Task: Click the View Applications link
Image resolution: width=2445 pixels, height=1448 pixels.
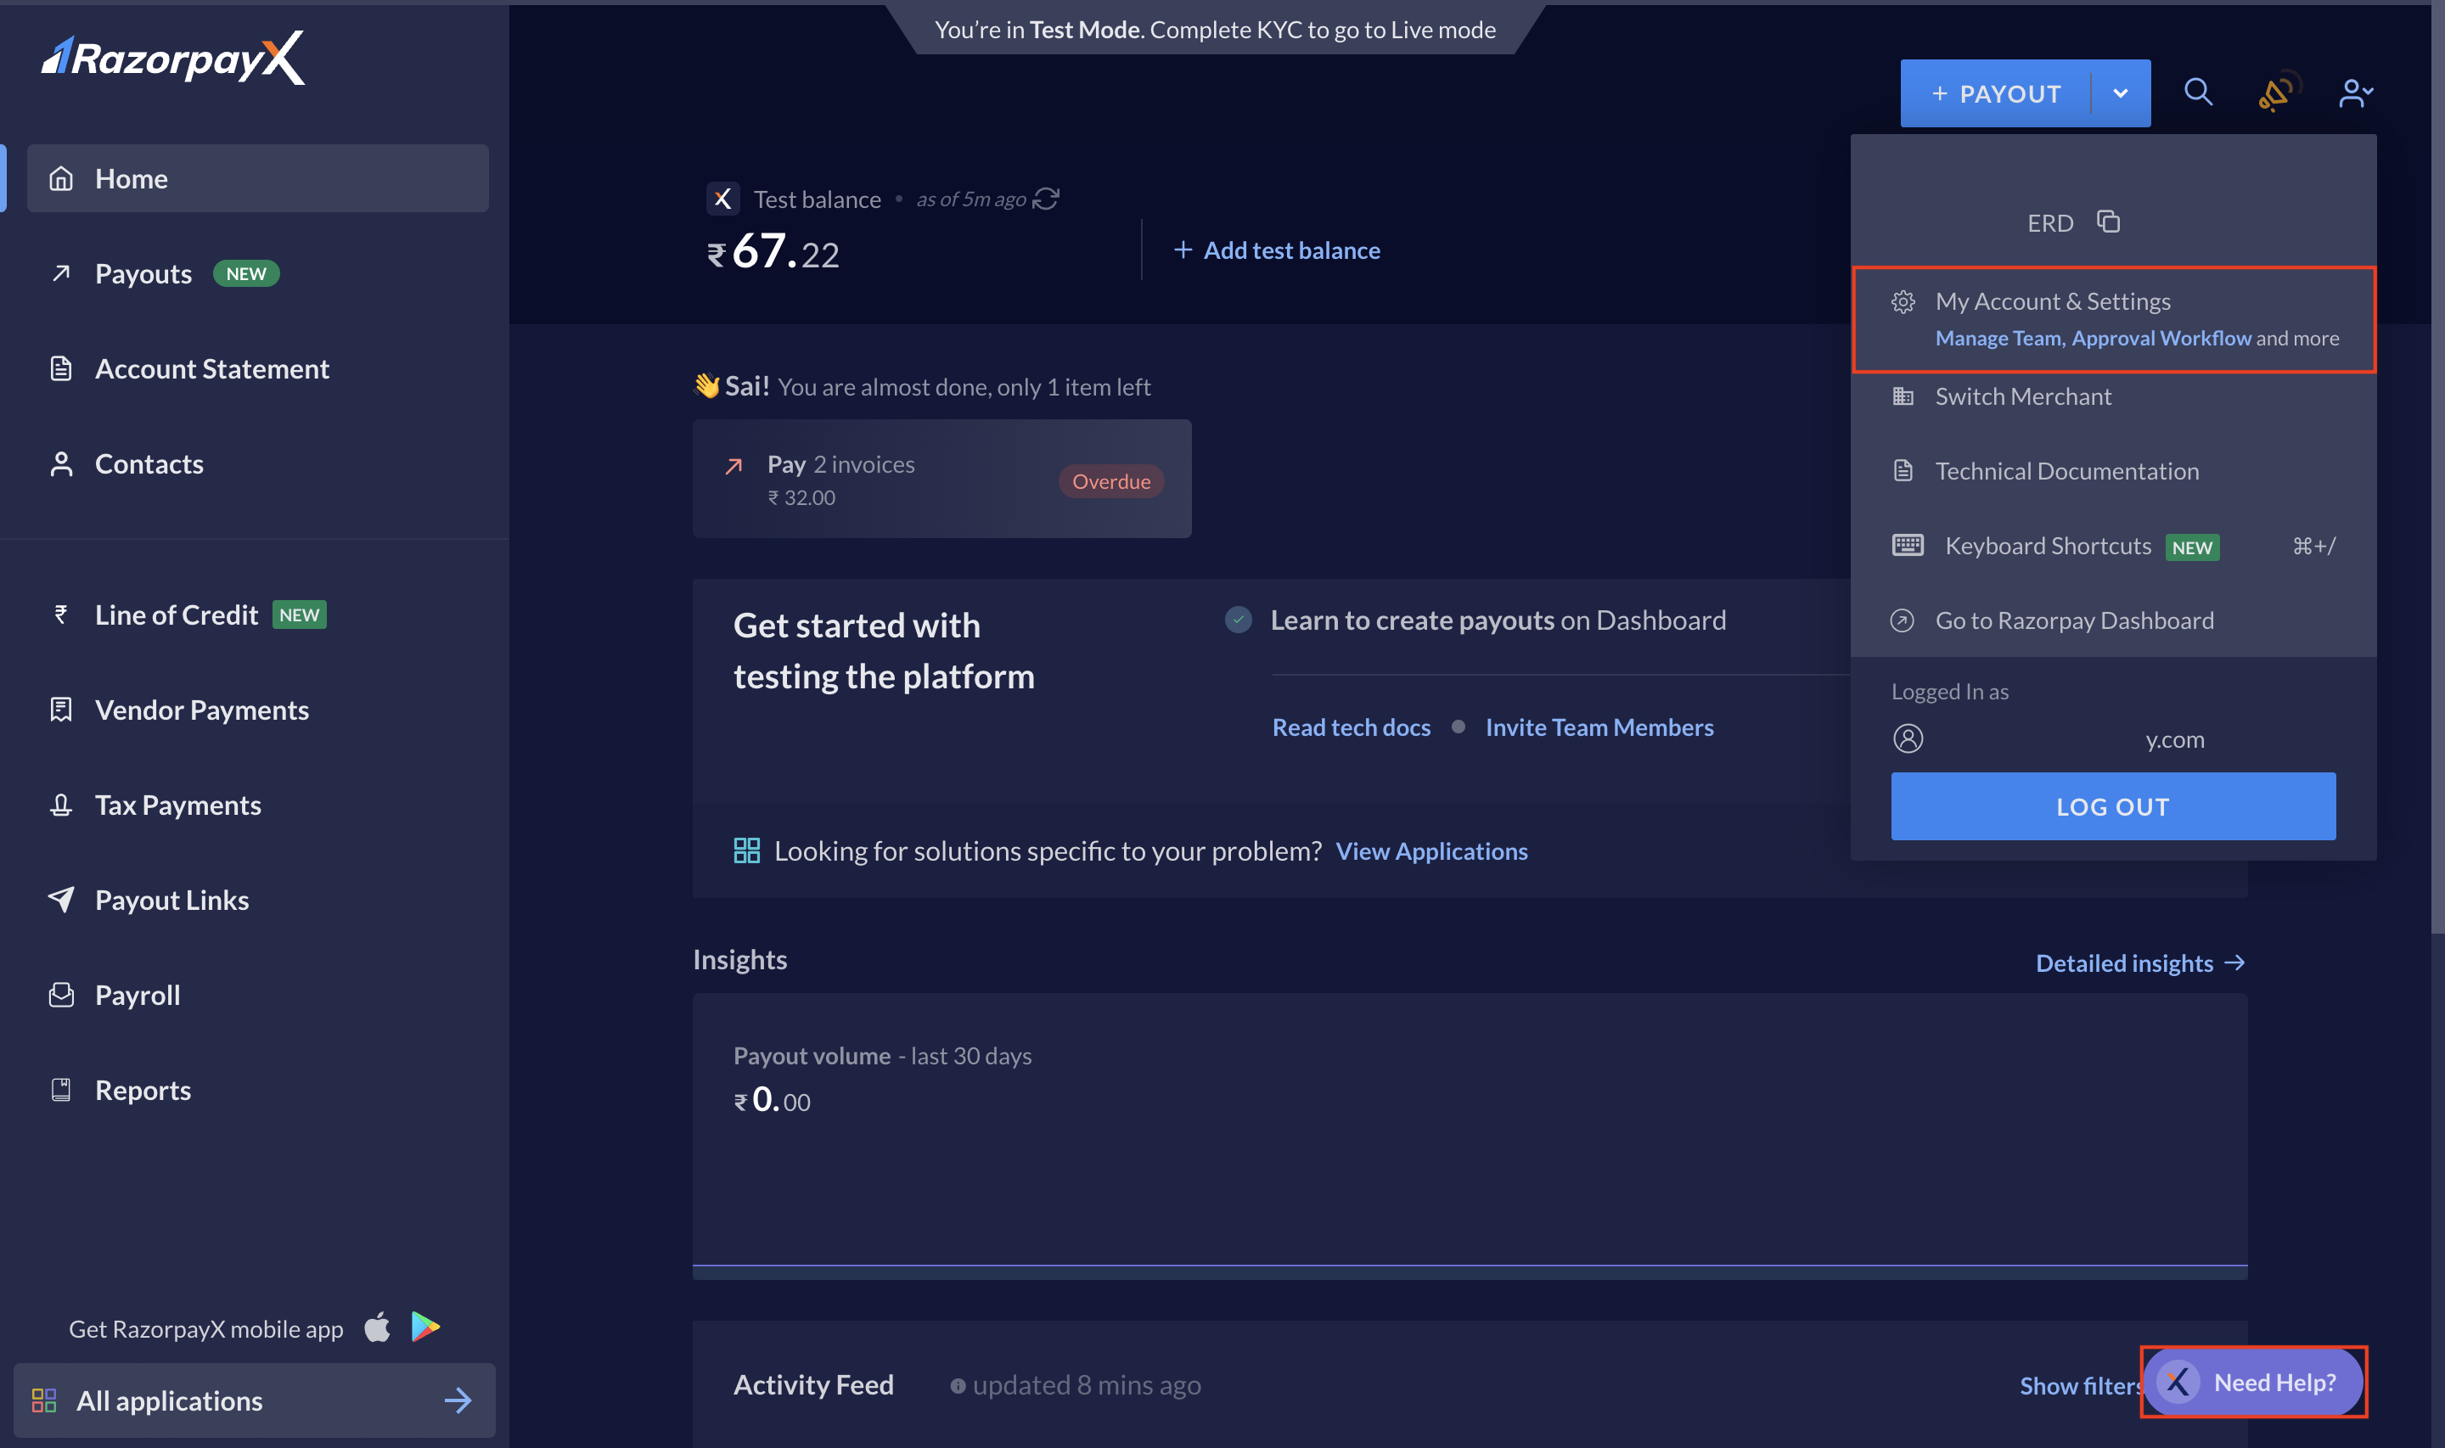Action: (1431, 850)
